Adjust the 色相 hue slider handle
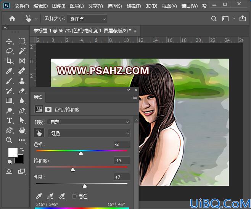Viewport: 251px width, 209px height. tap(81, 153)
